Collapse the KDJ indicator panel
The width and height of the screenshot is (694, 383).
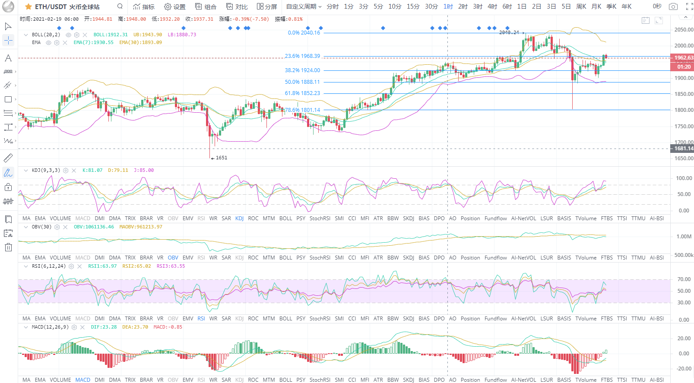click(x=26, y=171)
